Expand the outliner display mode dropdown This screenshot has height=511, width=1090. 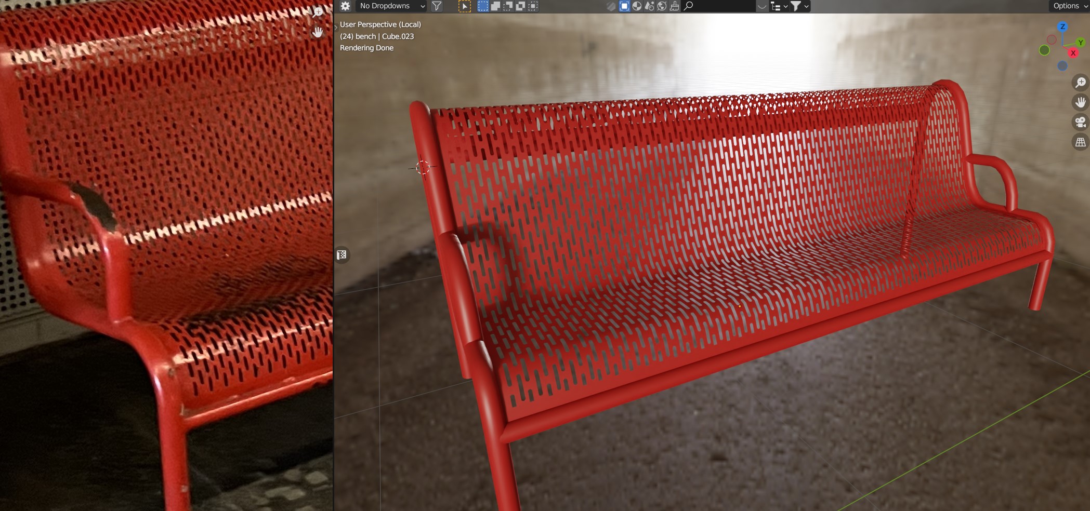tap(779, 6)
